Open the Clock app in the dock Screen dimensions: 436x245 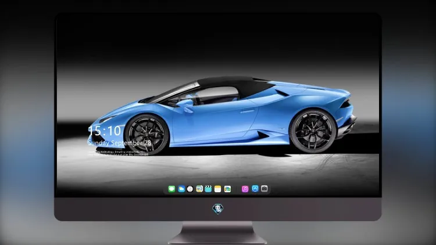(x=190, y=189)
